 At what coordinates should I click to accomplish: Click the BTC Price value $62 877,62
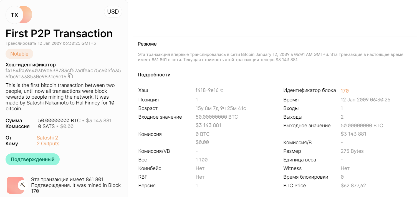pos(353,186)
